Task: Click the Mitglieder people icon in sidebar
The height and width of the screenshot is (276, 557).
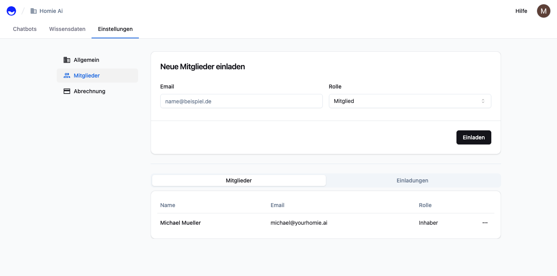Action: (x=66, y=75)
